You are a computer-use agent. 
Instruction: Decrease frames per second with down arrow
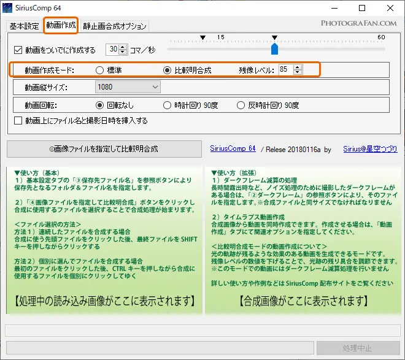(x=123, y=52)
